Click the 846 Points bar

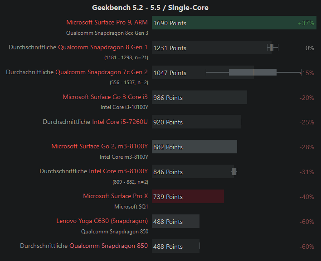coord(193,171)
